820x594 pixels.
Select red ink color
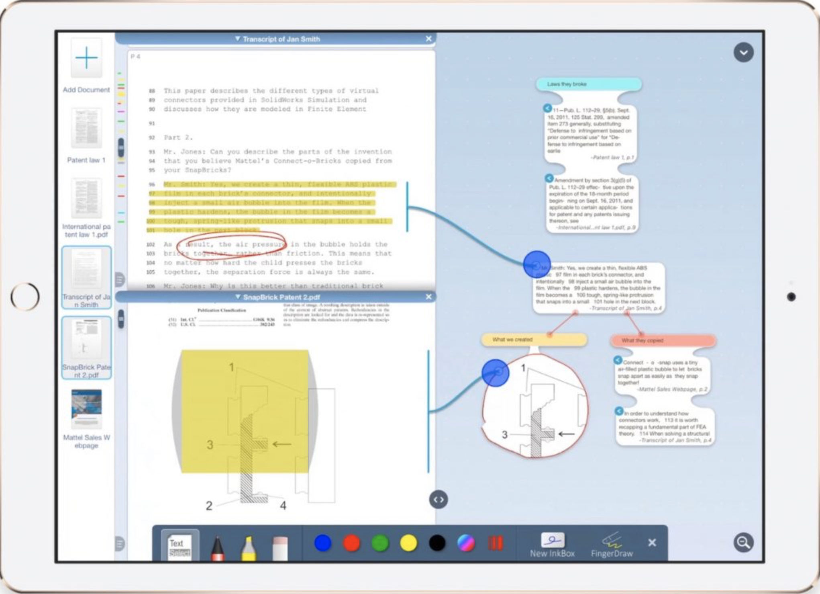351,543
